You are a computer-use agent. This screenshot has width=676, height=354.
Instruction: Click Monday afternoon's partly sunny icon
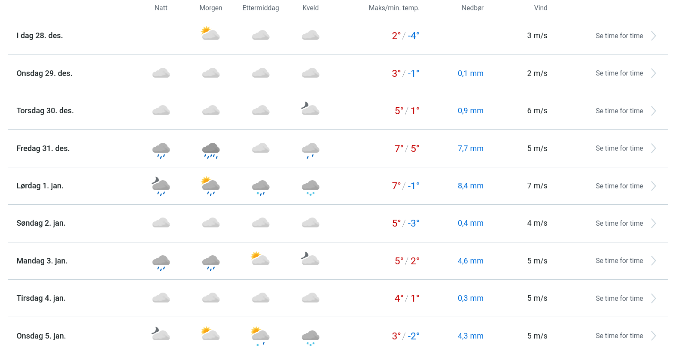tap(260, 259)
